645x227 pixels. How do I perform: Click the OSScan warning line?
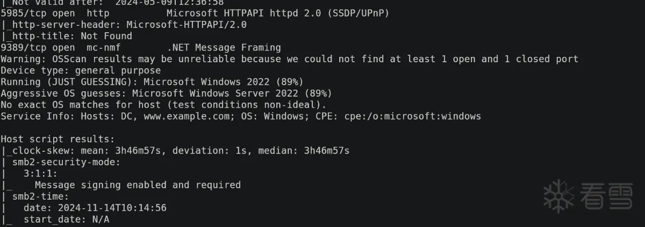(x=289, y=59)
